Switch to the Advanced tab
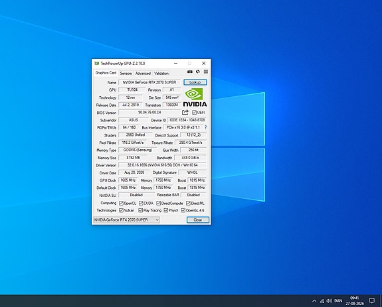 (143, 74)
